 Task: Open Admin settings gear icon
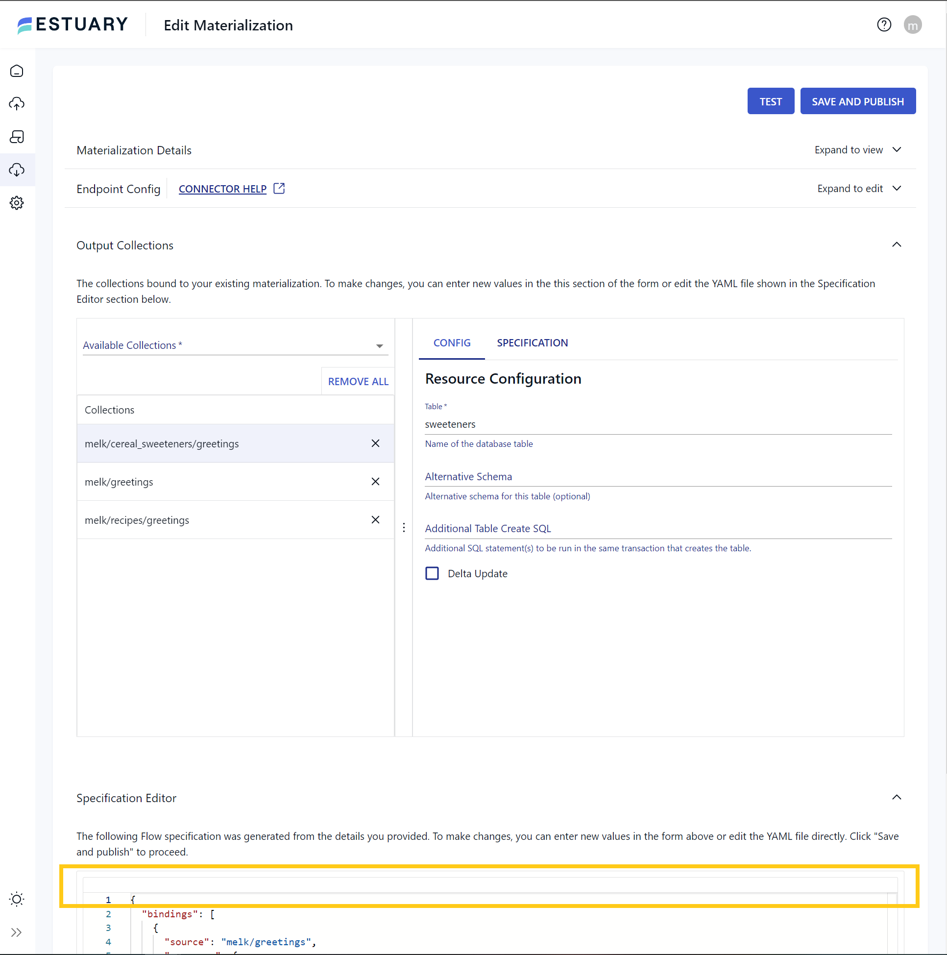click(17, 203)
